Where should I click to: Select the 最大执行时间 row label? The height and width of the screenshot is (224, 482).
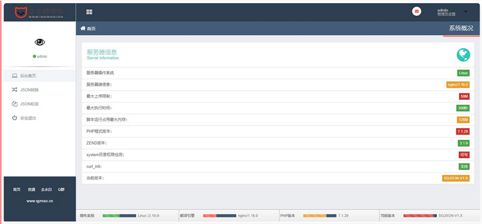click(x=99, y=108)
